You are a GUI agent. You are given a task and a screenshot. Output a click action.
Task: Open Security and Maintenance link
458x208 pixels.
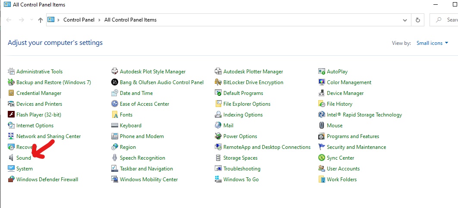tap(356, 147)
